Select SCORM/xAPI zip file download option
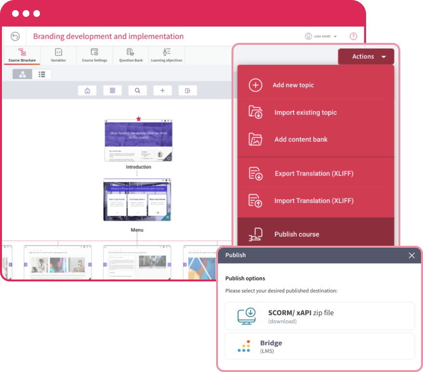 [319, 316]
